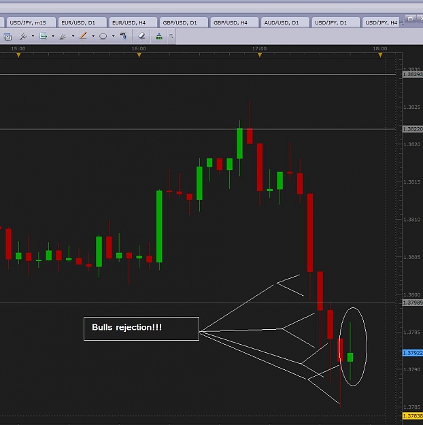Select the orange pencil line tool
Screen dimensions: 423x425
[83, 36]
